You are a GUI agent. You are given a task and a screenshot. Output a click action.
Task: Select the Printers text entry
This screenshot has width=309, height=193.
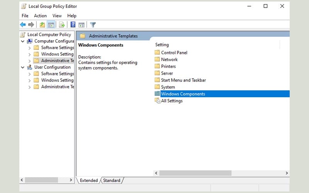[x=168, y=66]
